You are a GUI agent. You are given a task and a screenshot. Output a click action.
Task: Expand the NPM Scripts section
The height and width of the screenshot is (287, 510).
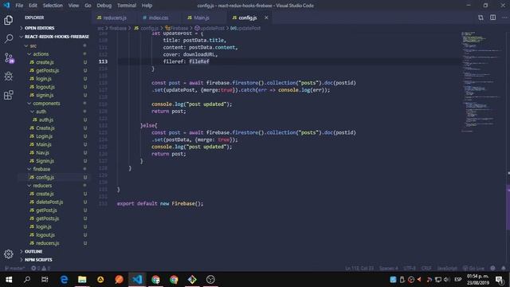(38, 260)
